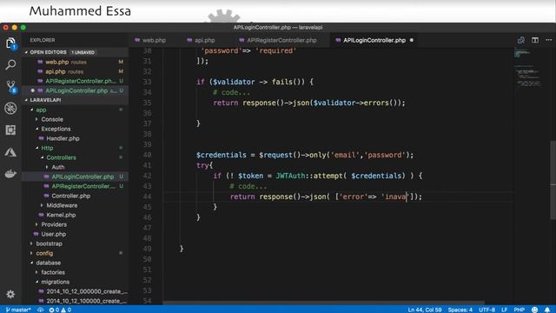Collapse the Open Editors section
Viewport: 556px width, 313px height.
click(26, 52)
